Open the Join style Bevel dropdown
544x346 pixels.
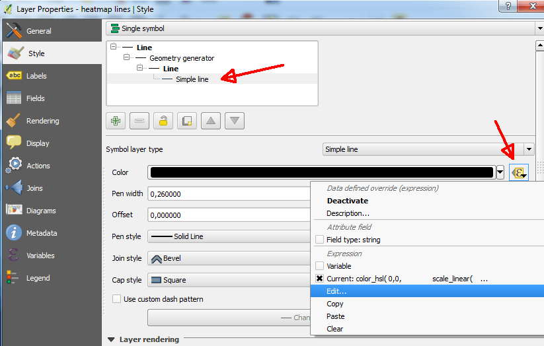(x=229, y=258)
